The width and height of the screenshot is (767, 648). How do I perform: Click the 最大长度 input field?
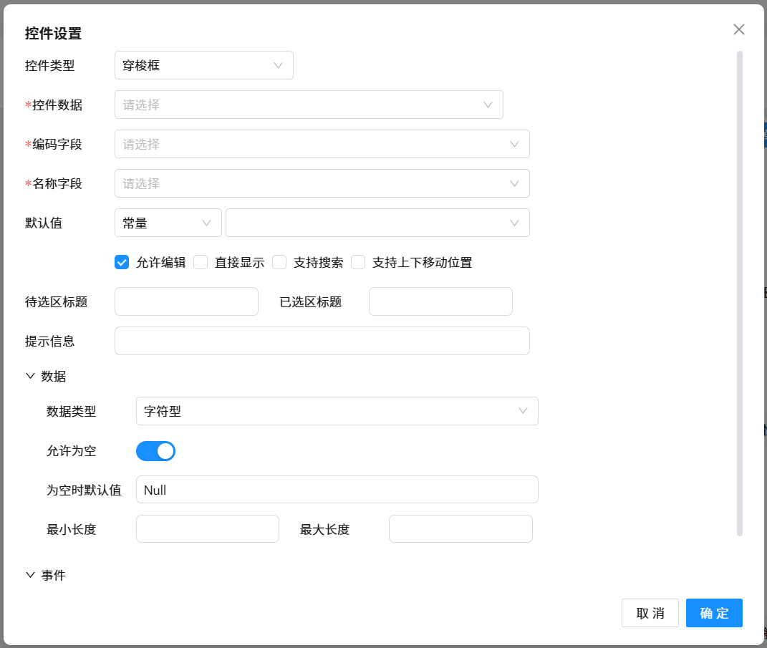[460, 528]
